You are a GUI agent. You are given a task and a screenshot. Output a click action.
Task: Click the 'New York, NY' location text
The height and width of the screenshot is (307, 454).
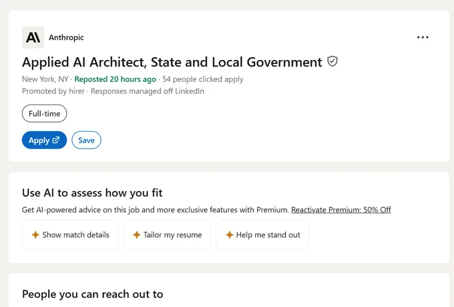pyautogui.click(x=45, y=79)
